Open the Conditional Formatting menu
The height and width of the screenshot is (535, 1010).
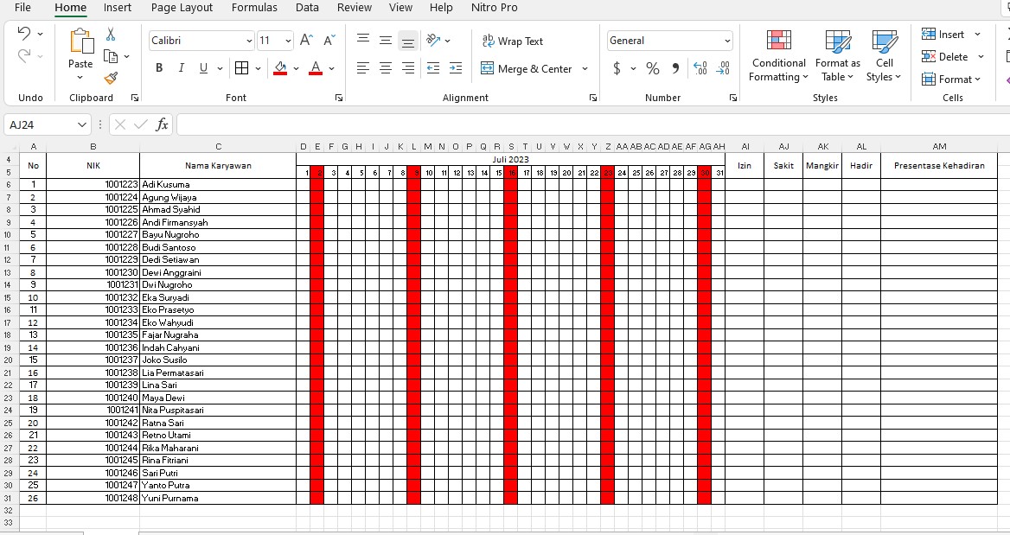pos(779,56)
